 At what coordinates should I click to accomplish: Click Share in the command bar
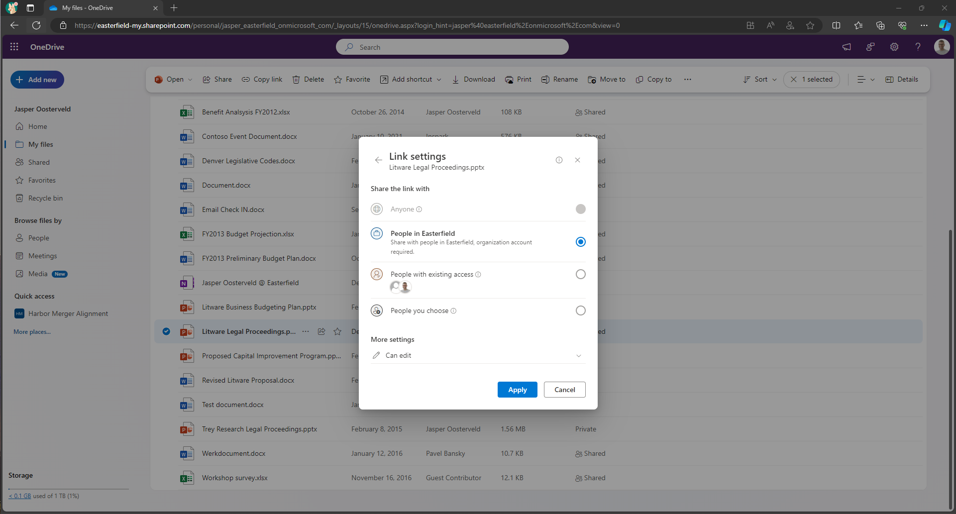click(217, 79)
